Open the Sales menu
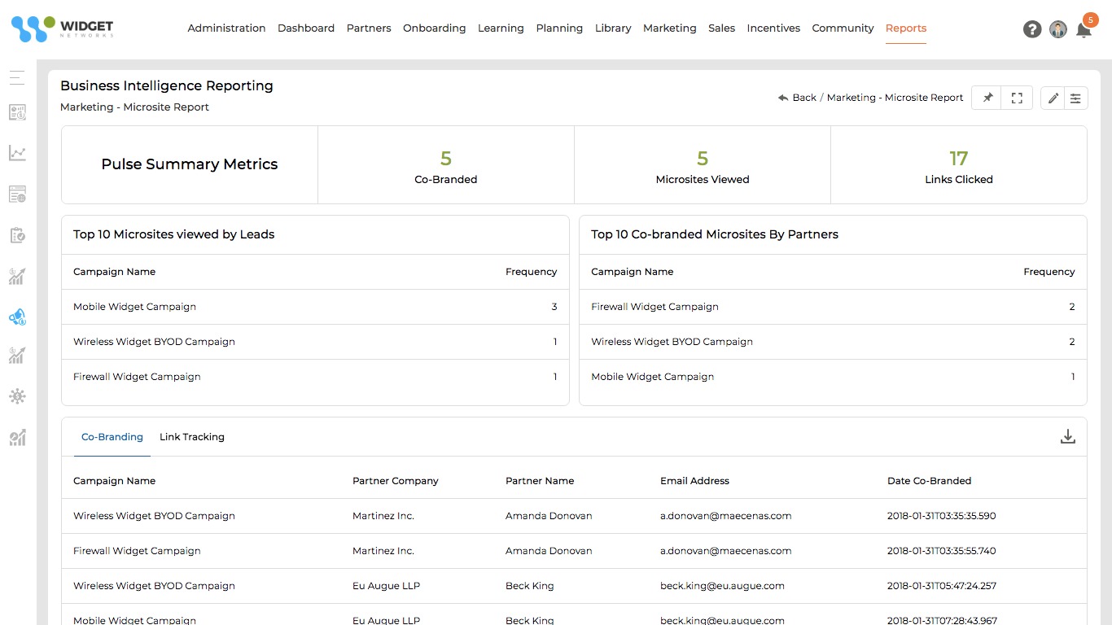 [x=721, y=28]
